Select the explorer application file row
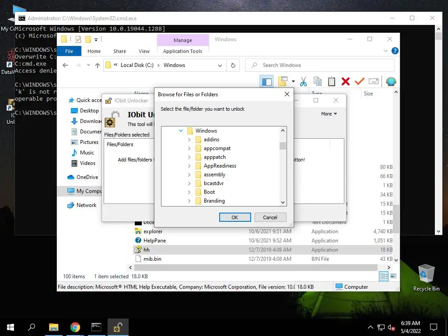The image size is (448, 336). [263, 231]
